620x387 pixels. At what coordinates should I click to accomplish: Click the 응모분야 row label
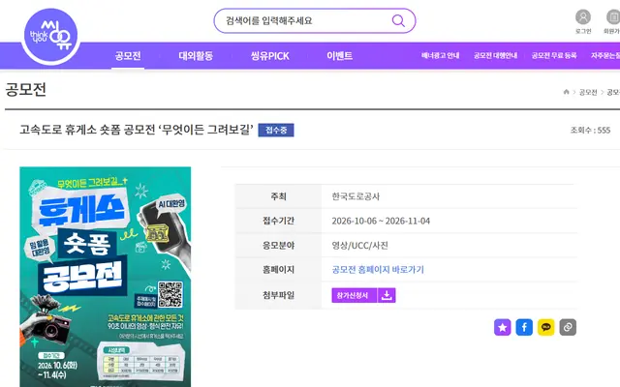tap(278, 245)
